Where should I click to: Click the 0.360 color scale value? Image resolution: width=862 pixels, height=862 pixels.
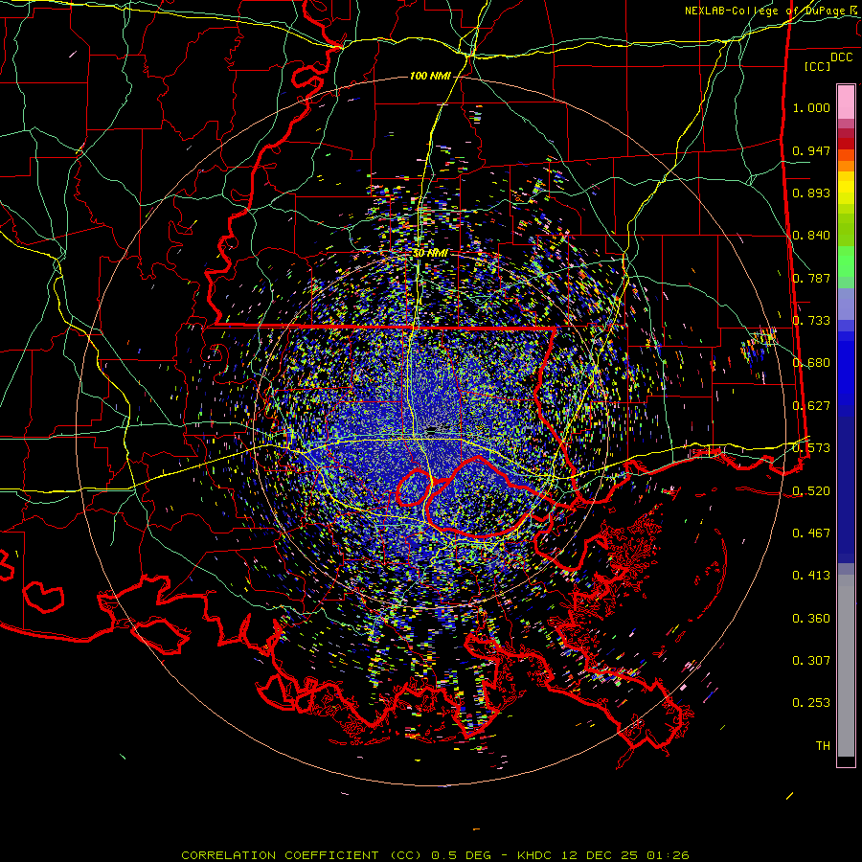(811, 619)
